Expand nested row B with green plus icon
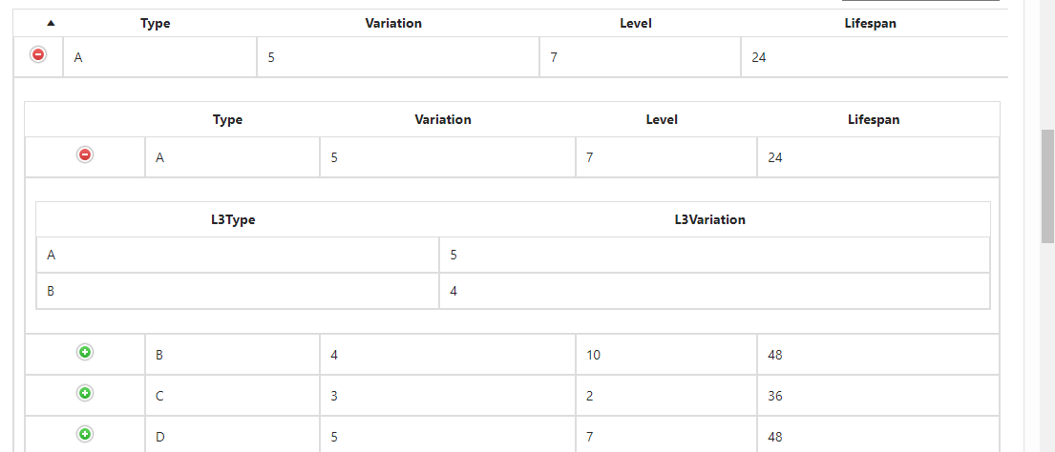Screen dimensions: 1055x452 85,352
